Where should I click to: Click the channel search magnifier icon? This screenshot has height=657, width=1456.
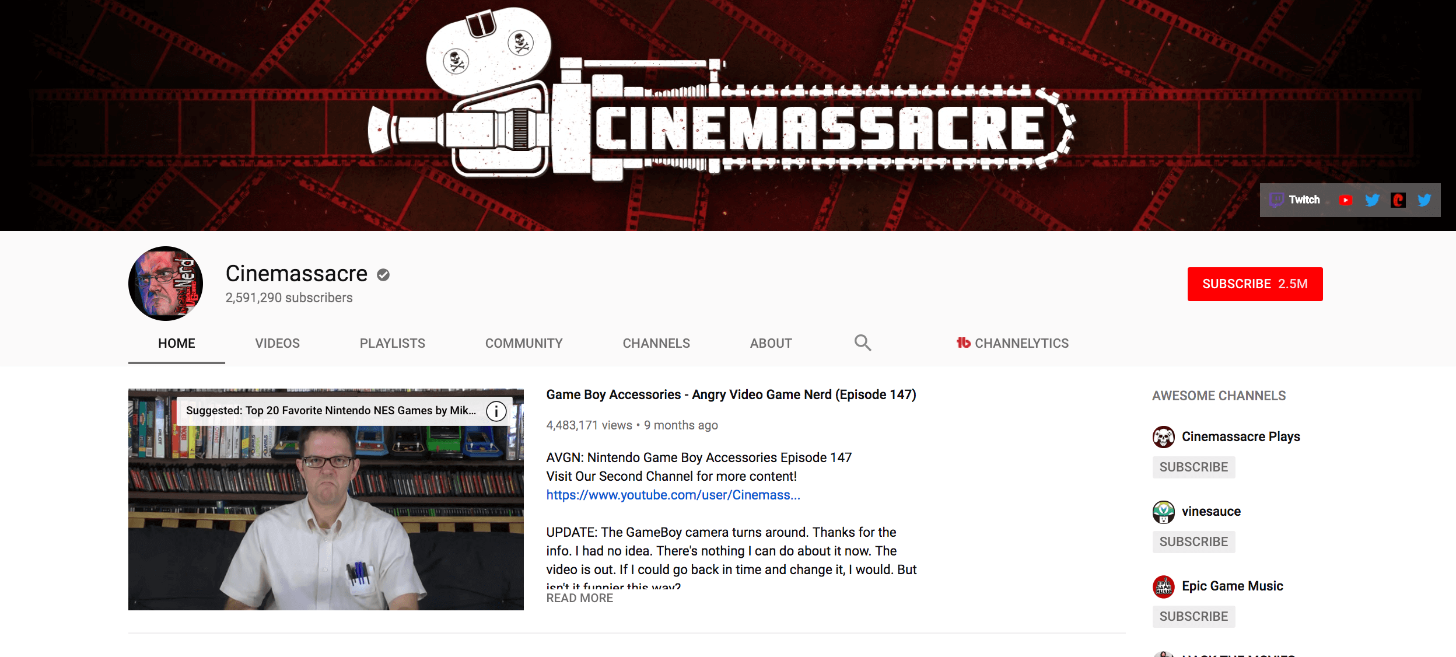[863, 343]
